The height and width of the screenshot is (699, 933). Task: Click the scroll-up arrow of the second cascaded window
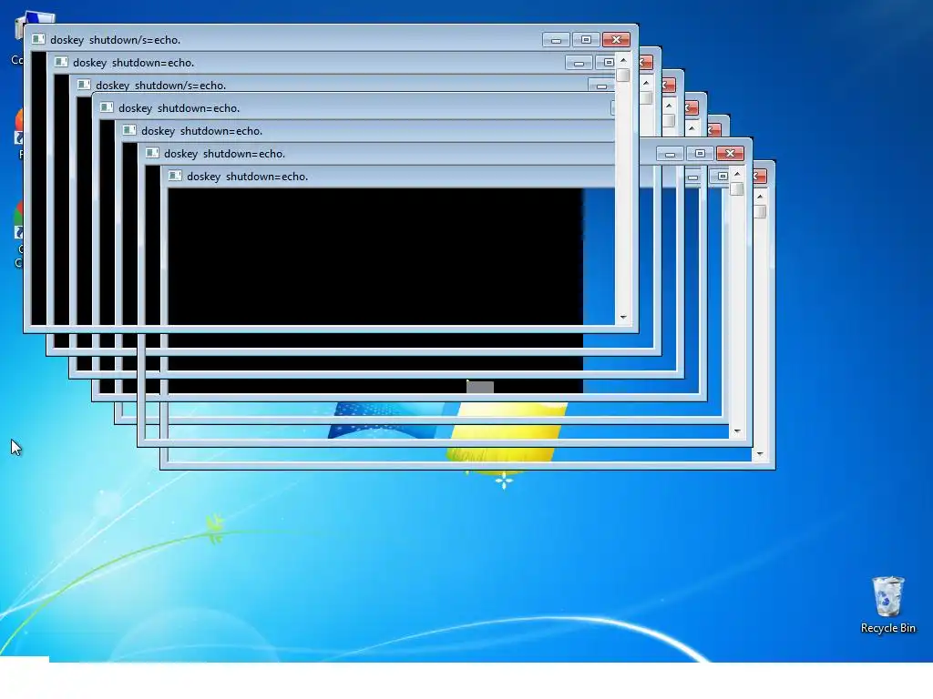click(x=646, y=83)
